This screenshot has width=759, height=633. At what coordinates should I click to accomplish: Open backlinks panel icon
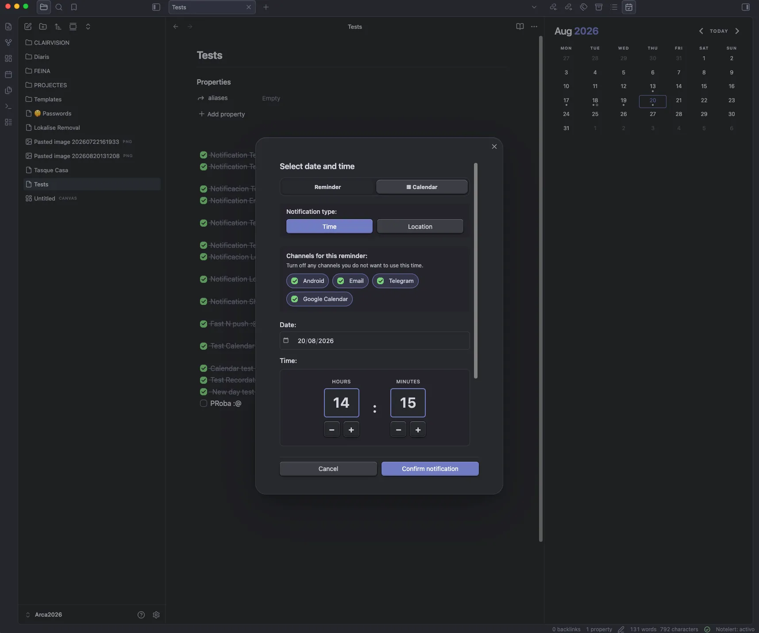coord(553,7)
